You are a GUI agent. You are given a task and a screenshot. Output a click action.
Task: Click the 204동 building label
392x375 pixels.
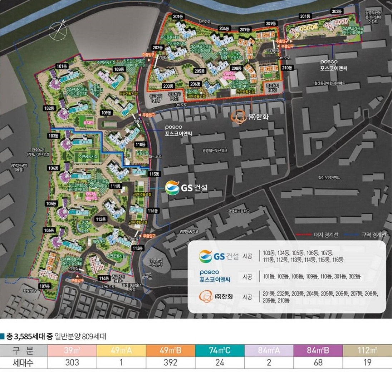tap(224, 29)
